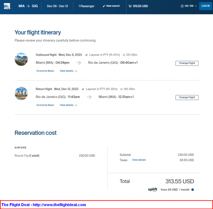Image resolution: width=213 pixels, height=209 pixels.
Task: Click the 313.55 USD cart total
Action: pyautogui.click(x=140, y=6)
